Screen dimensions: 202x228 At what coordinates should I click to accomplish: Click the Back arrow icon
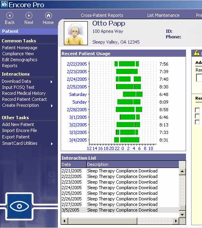(x=10, y=16)
